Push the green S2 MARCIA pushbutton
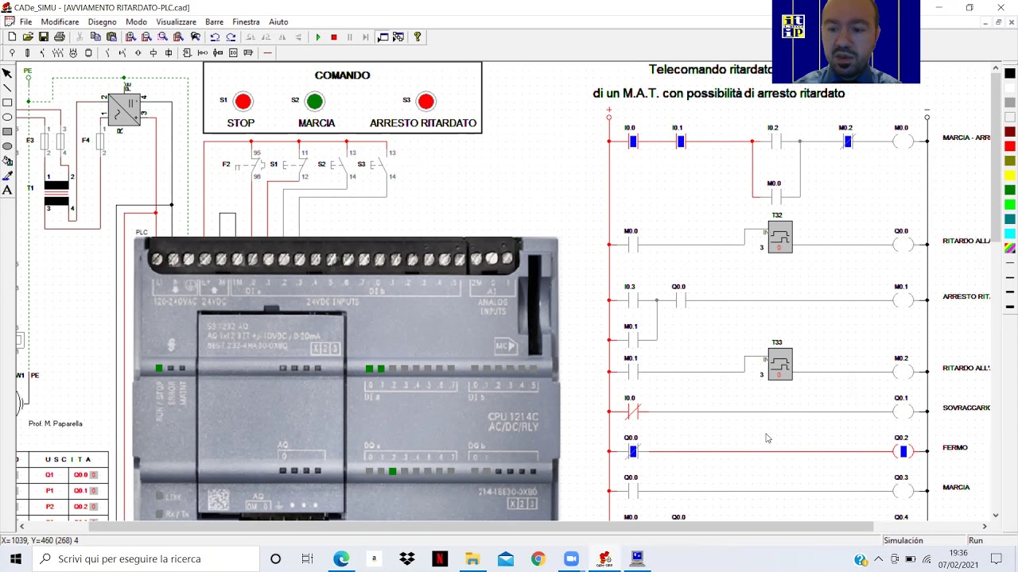The image size is (1018, 572). 315,101
